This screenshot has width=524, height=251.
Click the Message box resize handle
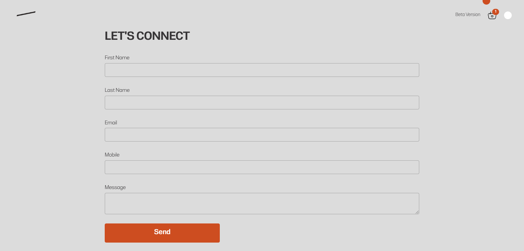coord(417,212)
